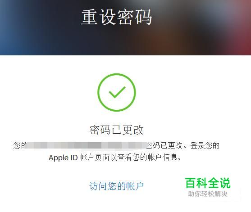Screen dimensions: 251x212
Task: Open the 访问您的帐户 link
Action: 116,186
